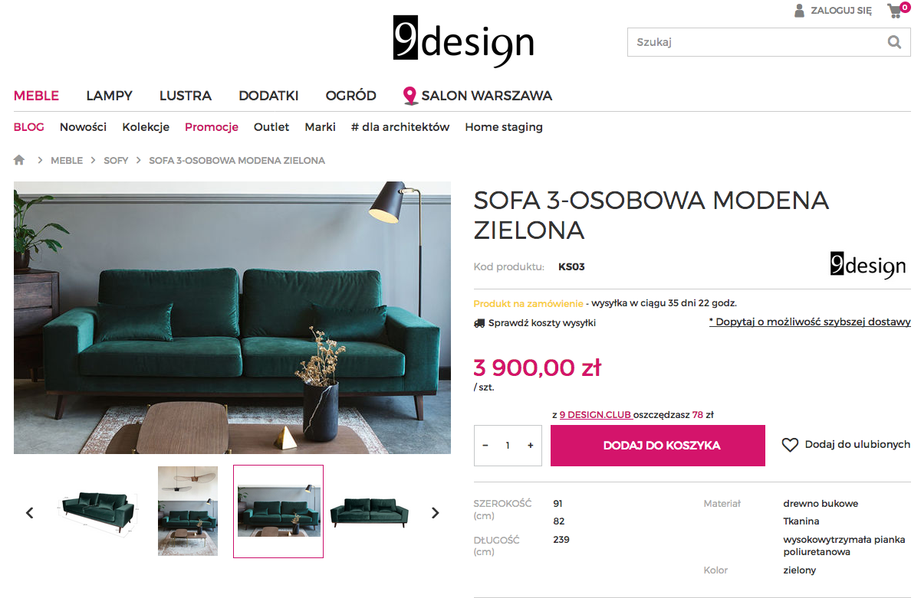Decrease quantity with the minus button

(x=485, y=446)
